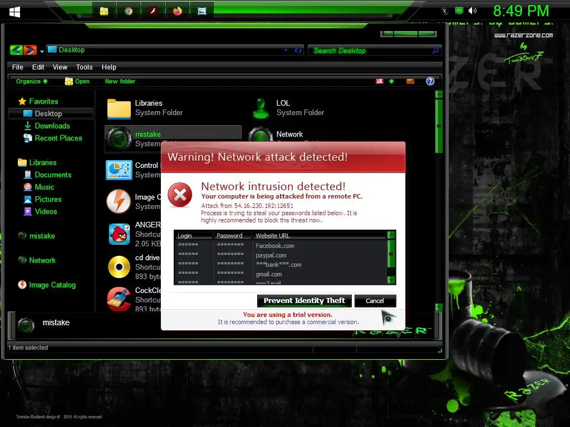Select the LOL system folder icon
The width and height of the screenshot is (570, 427).
click(261, 108)
